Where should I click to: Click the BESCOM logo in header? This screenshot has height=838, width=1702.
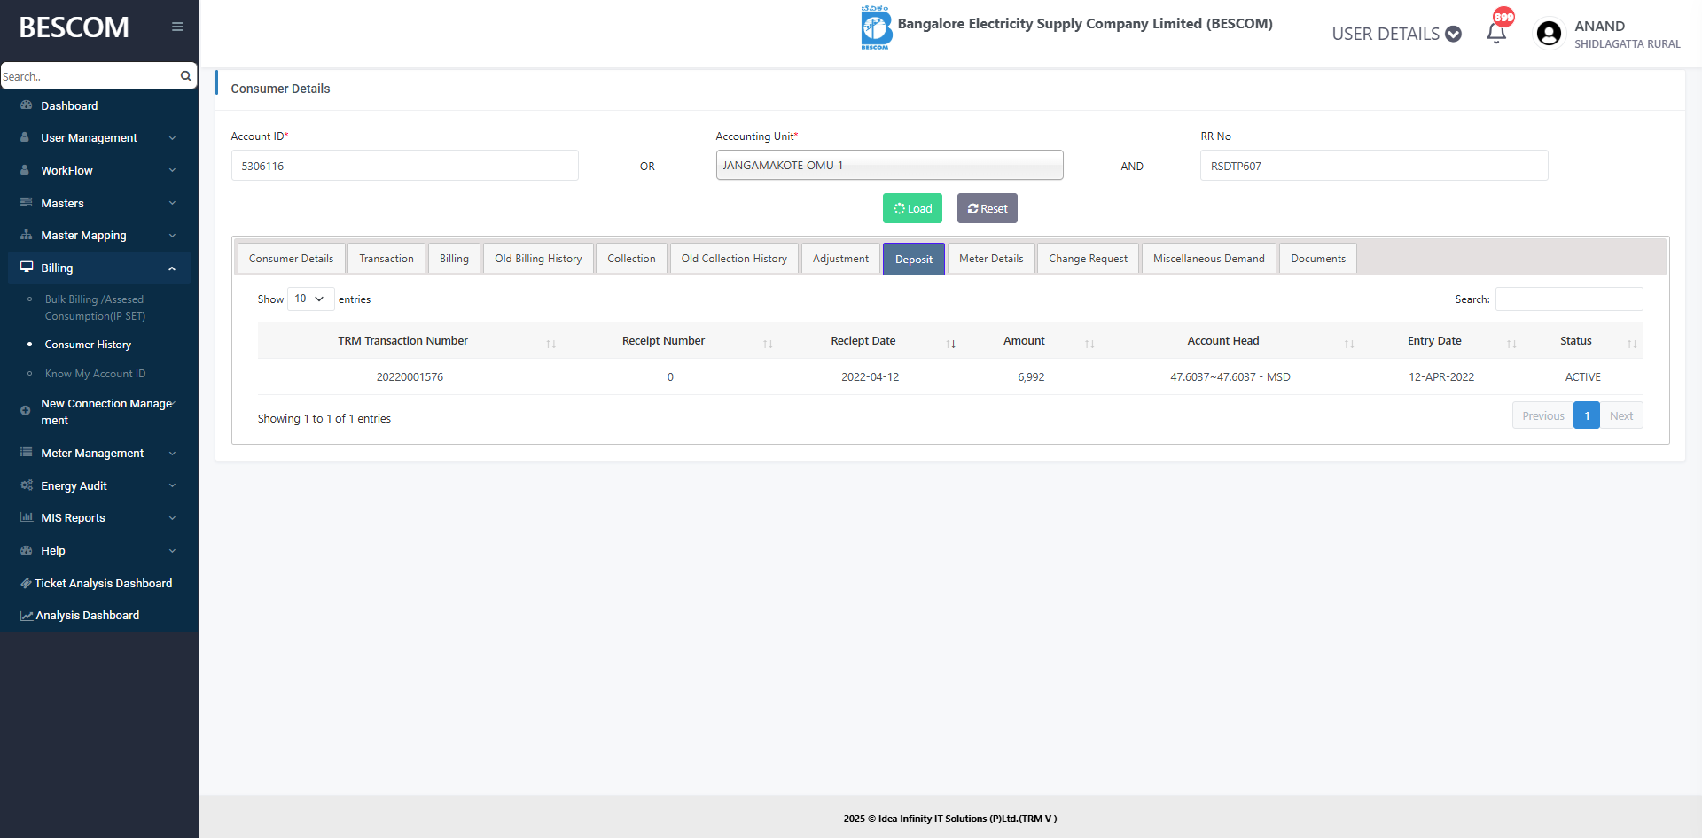875,27
